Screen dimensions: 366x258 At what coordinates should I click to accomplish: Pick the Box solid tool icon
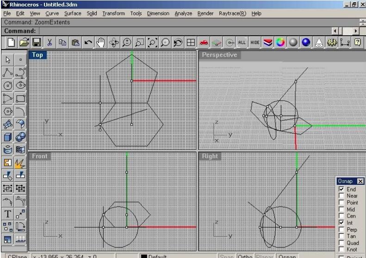click(x=8, y=137)
